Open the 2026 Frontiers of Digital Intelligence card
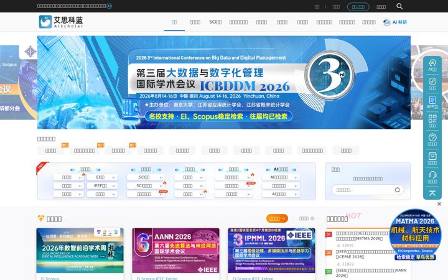Viewport: 448px width, 280px height. click(80, 251)
